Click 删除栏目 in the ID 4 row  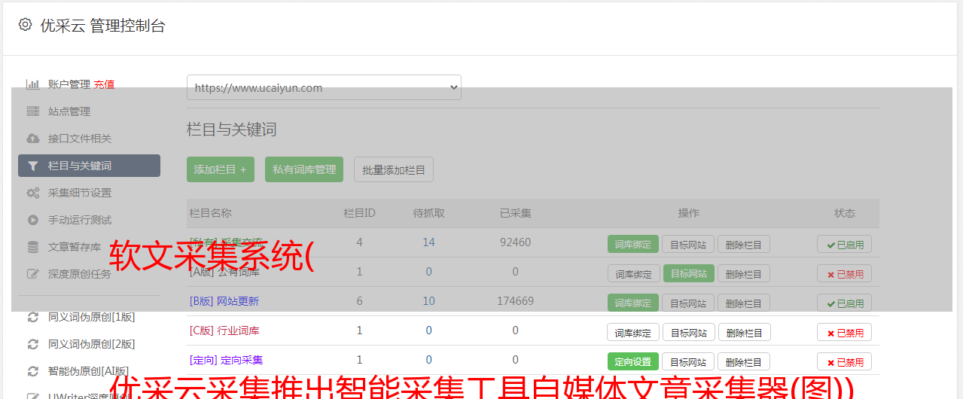click(744, 244)
